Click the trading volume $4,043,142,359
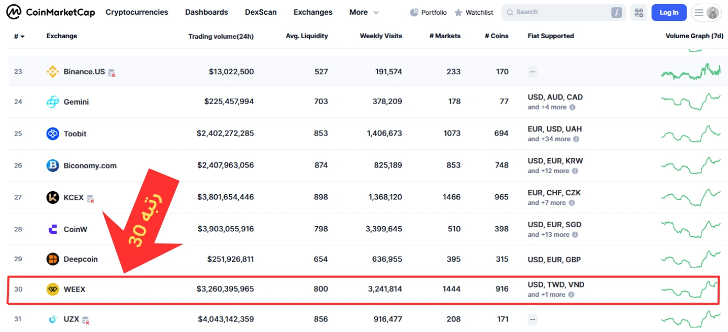Screen dimensions: 728x332 point(226,319)
